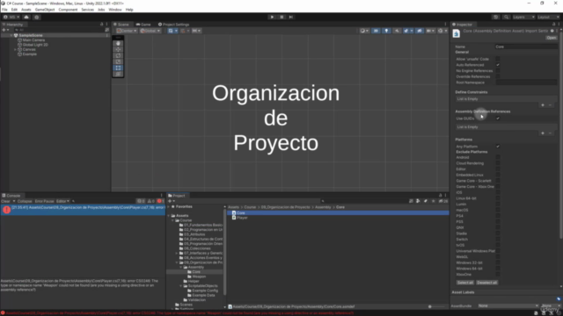
Task: Enable Allow 'unsafe' Code checkbox
Action: coord(498,59)
